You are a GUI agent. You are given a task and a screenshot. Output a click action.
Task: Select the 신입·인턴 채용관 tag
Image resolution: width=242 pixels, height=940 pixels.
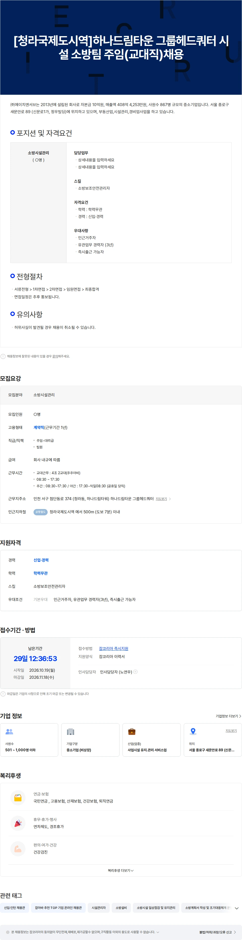click(x=15, y=907)
